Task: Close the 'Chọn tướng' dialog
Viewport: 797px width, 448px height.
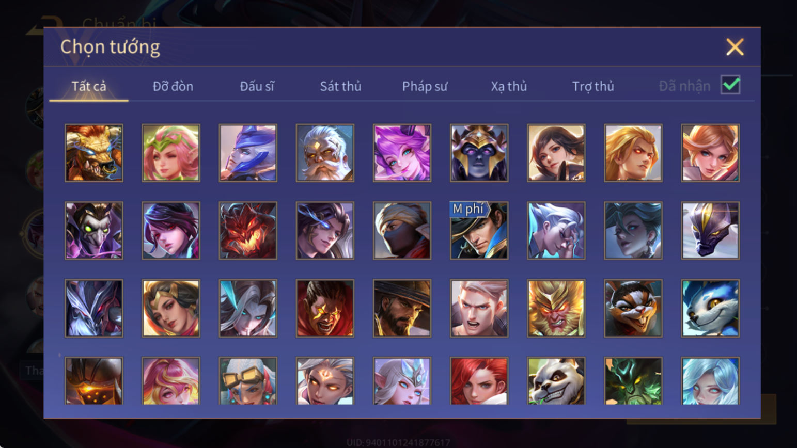Action: click(735, 47)
